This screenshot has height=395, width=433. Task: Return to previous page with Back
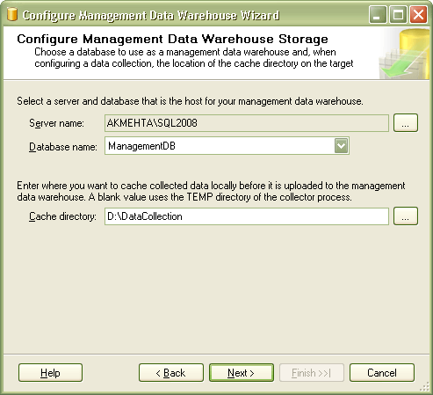pyautogui.click(x=171, y=373)
